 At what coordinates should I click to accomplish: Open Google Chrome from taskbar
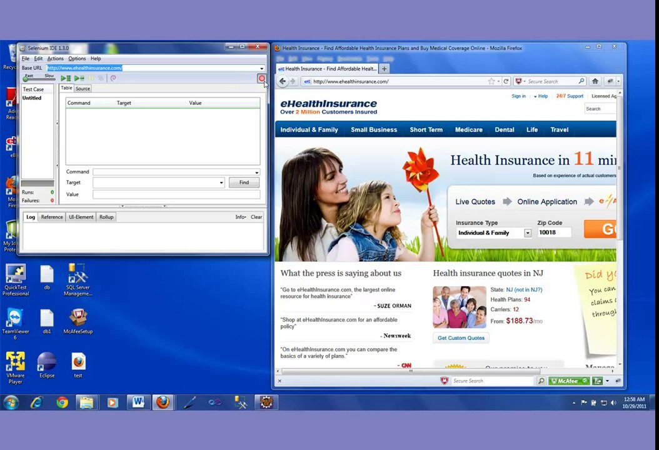click(62, 402)
